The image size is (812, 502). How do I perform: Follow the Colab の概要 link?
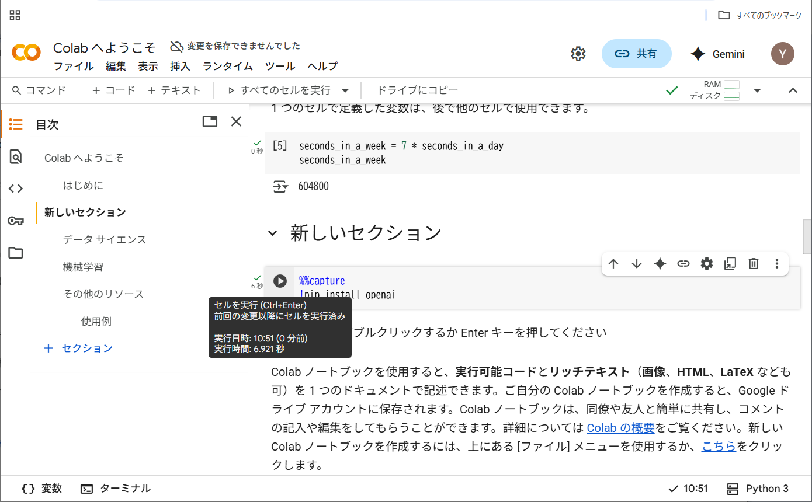click(x=620, y=428)
